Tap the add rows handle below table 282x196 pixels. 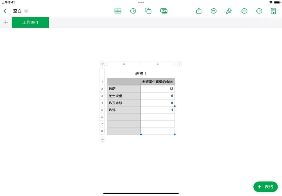(x=102, y=139)
